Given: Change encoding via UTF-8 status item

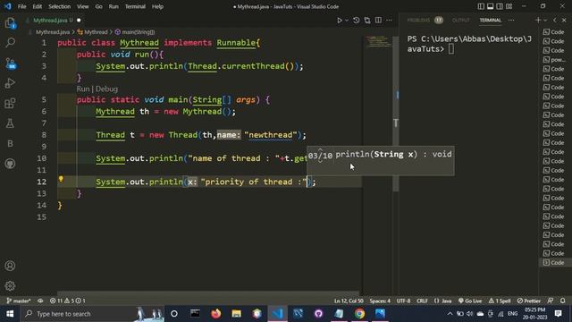Looking at the screenshot, I should (403, 301).
